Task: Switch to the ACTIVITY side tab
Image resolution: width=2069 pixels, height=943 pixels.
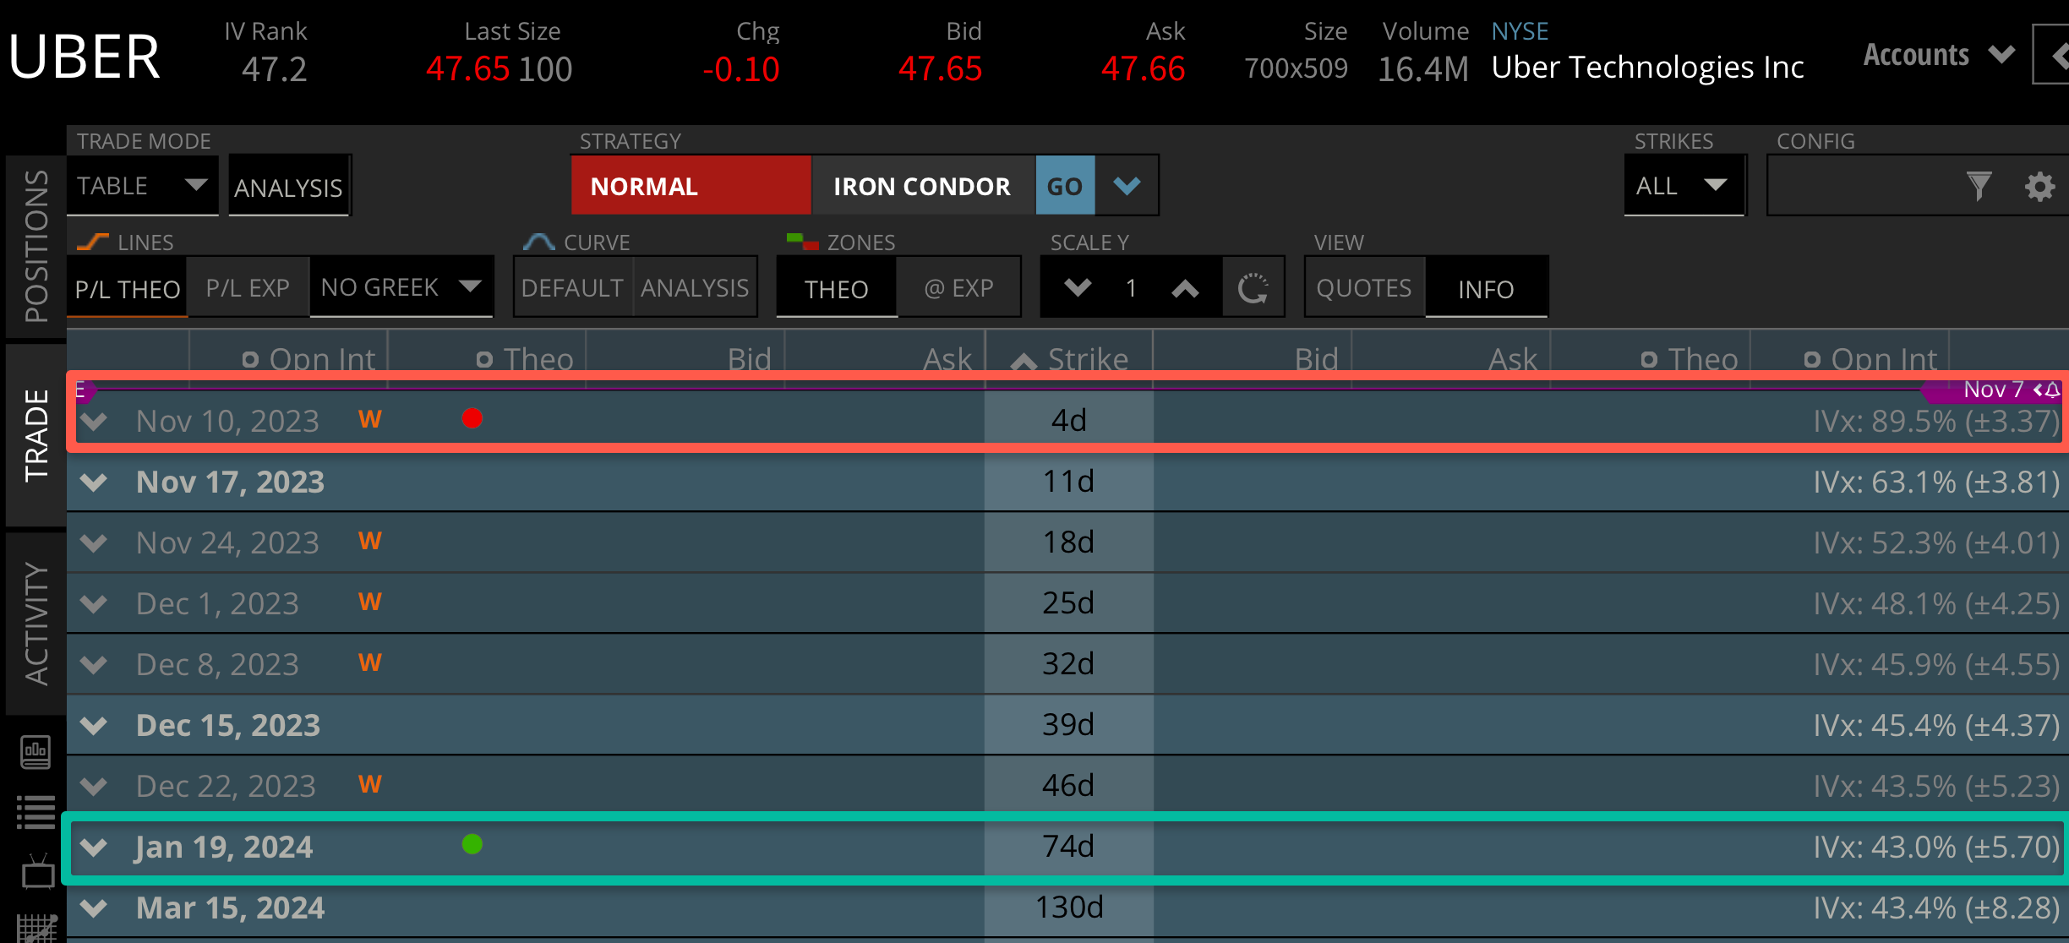Action: pos(35,623)
